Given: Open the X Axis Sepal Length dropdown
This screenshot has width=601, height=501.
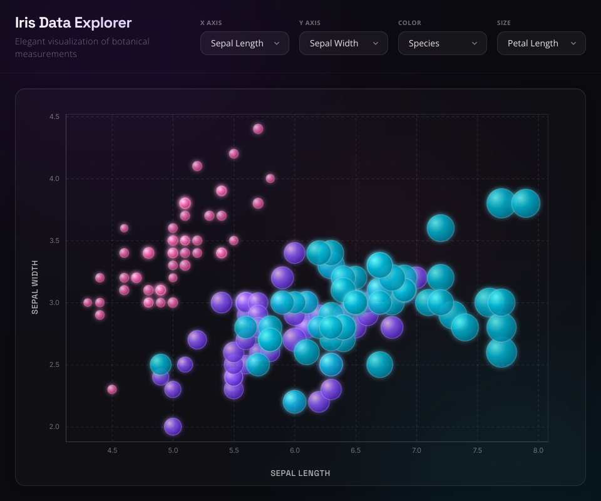Looking at the screenshot, I should 245,43.
